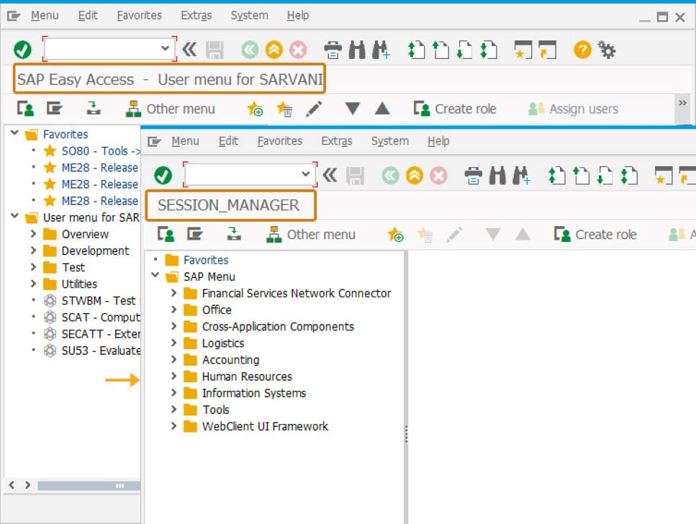
Task: Expand the Logistics folder
Action: 173,343
